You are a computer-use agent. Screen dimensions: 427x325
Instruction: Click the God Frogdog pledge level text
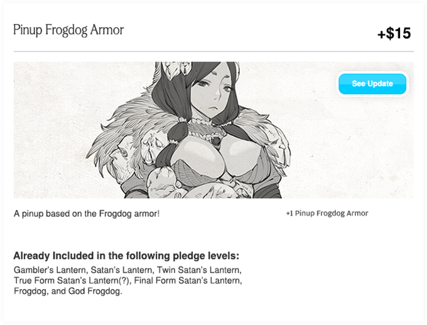coord(94,291)
